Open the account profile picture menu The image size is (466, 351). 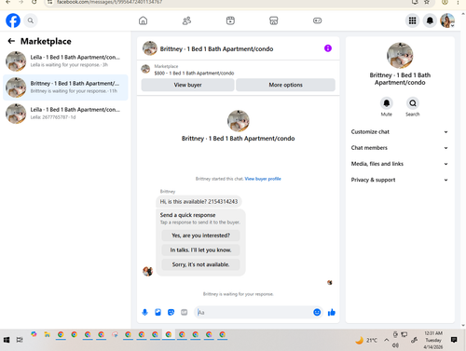click(447, 20)
